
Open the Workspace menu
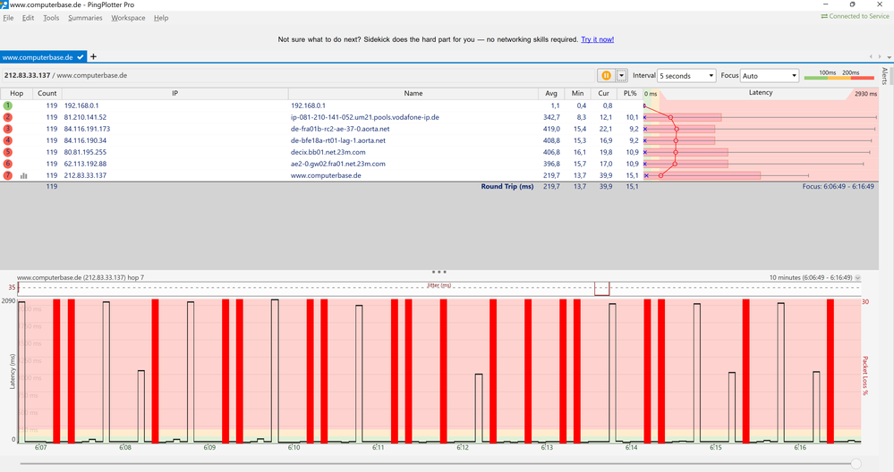128,18
